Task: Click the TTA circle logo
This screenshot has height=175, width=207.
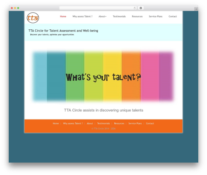Action: [33, 18]
